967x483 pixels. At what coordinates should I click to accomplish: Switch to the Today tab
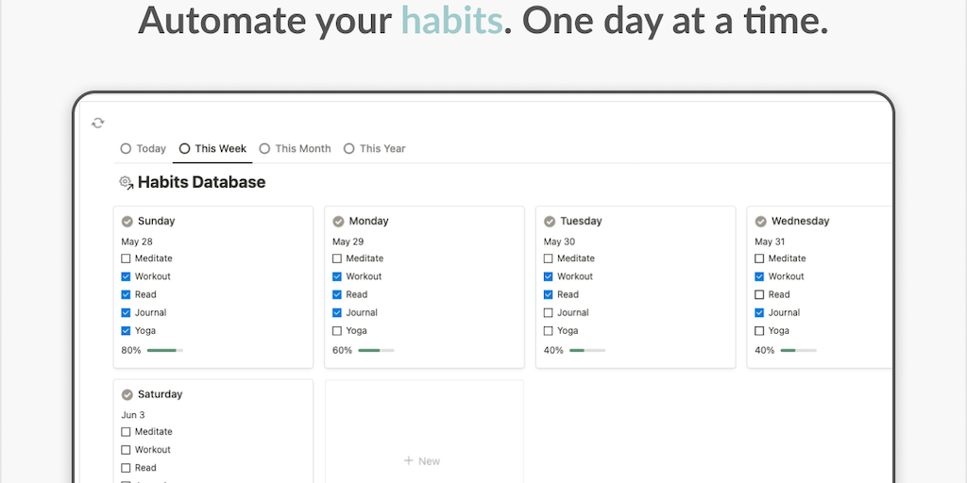pos(144,148)
